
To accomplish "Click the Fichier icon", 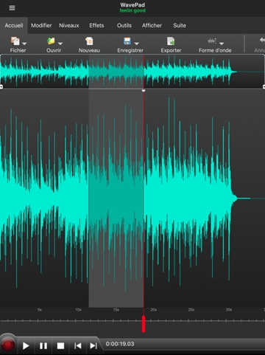I will click(x=15, y=41).
